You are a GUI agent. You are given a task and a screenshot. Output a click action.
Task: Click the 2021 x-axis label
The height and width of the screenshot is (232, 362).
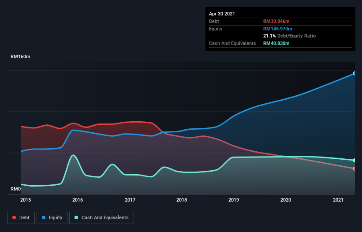338,200
